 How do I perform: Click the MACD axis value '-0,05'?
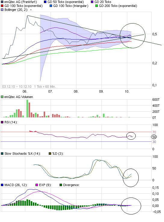pos(157,212)
